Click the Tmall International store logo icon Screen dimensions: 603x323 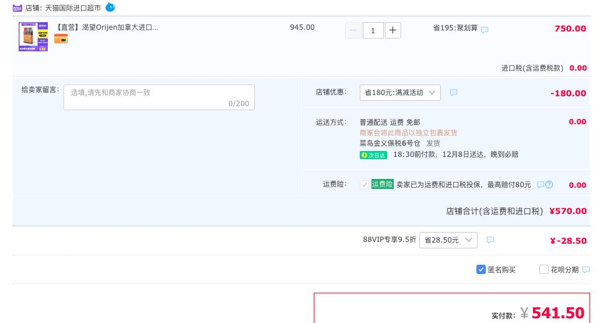coord(17,8)
